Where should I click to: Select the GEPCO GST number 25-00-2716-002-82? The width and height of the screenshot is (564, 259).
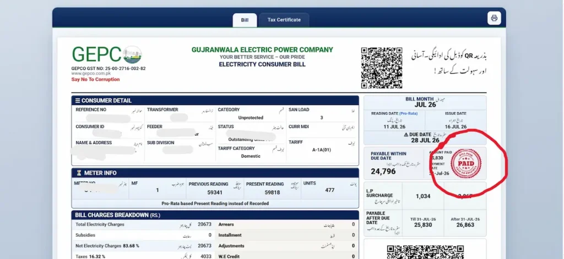pos(125,68)
